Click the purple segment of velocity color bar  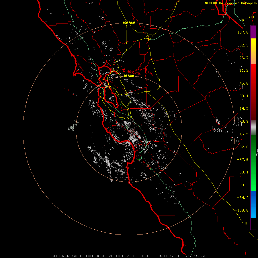click(253, 32)
